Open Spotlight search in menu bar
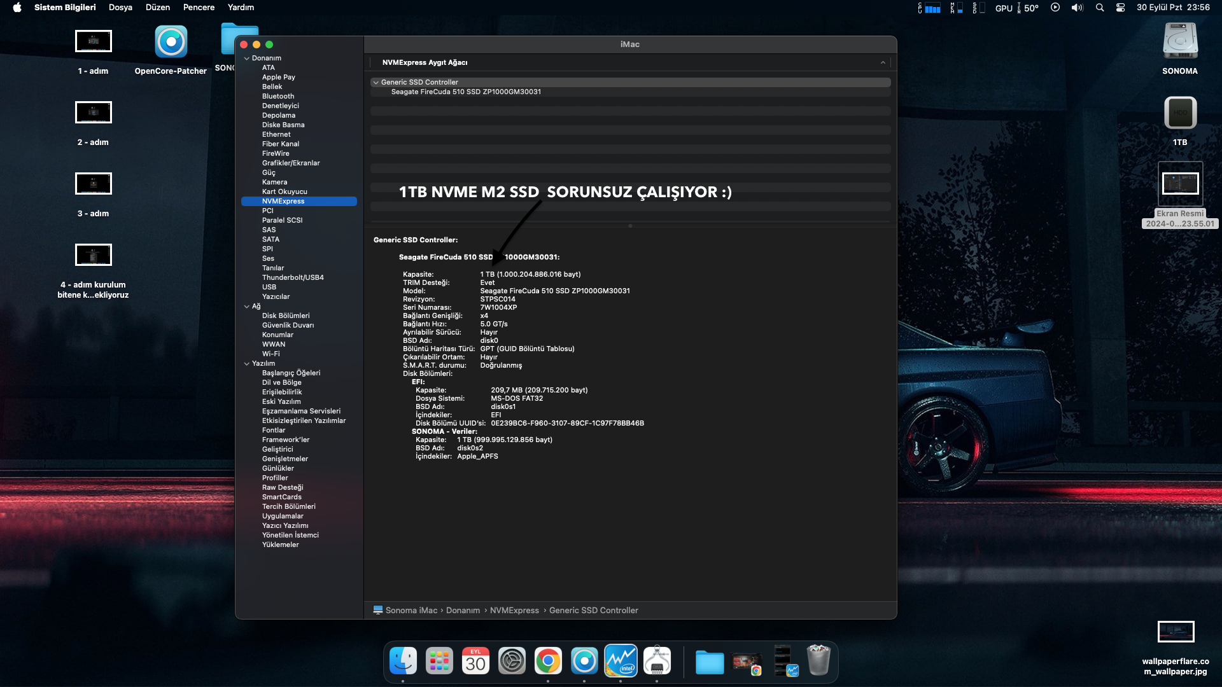 (x=1099, y=8)
